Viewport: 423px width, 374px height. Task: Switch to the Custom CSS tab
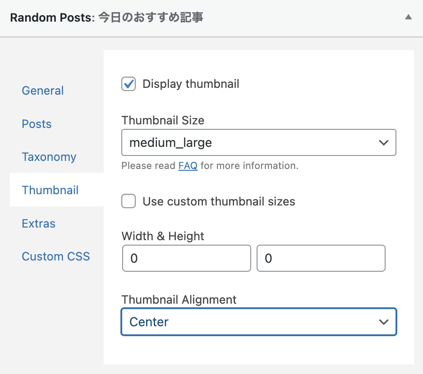(55, 256)
